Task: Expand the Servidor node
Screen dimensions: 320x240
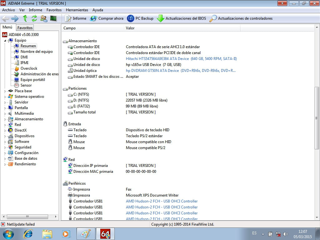Action: pyautogui.click(x=5, y=102)
